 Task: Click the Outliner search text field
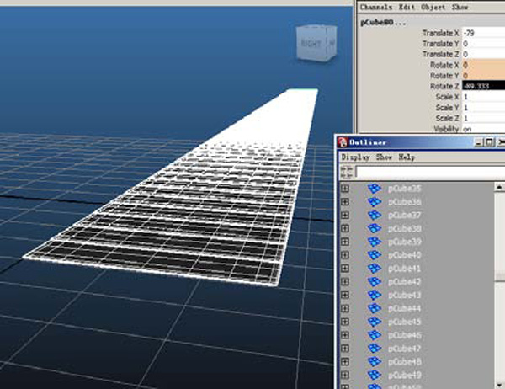(x=430, y=172)
